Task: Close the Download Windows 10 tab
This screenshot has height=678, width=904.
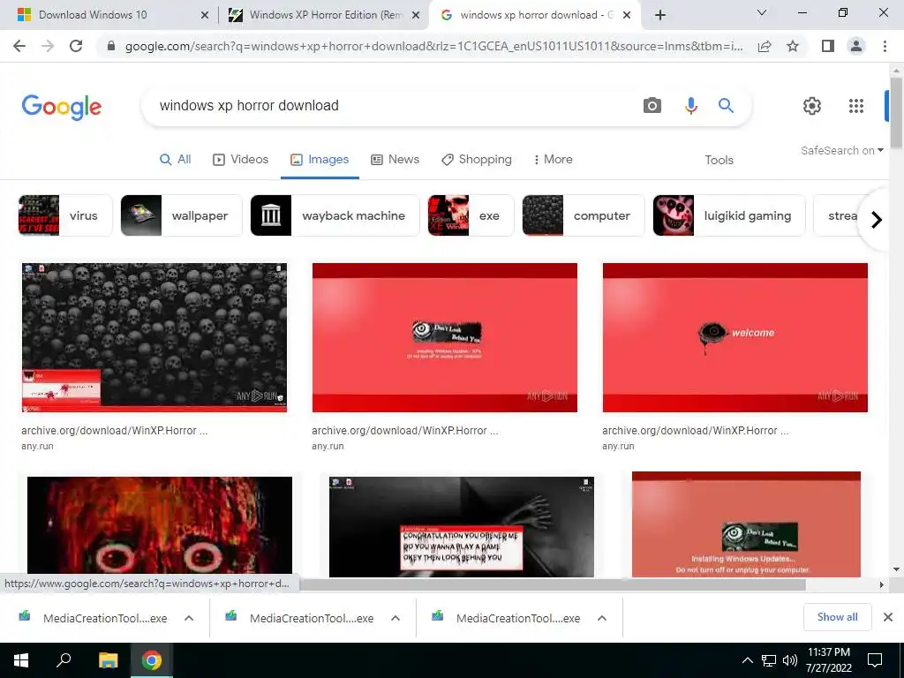Action: [204, 15]
